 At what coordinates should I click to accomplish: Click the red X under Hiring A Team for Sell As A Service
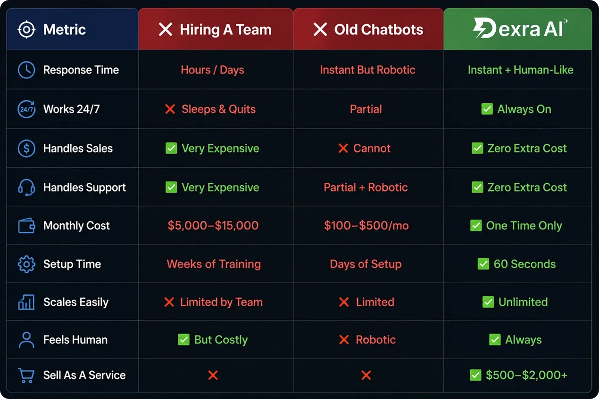213,375
